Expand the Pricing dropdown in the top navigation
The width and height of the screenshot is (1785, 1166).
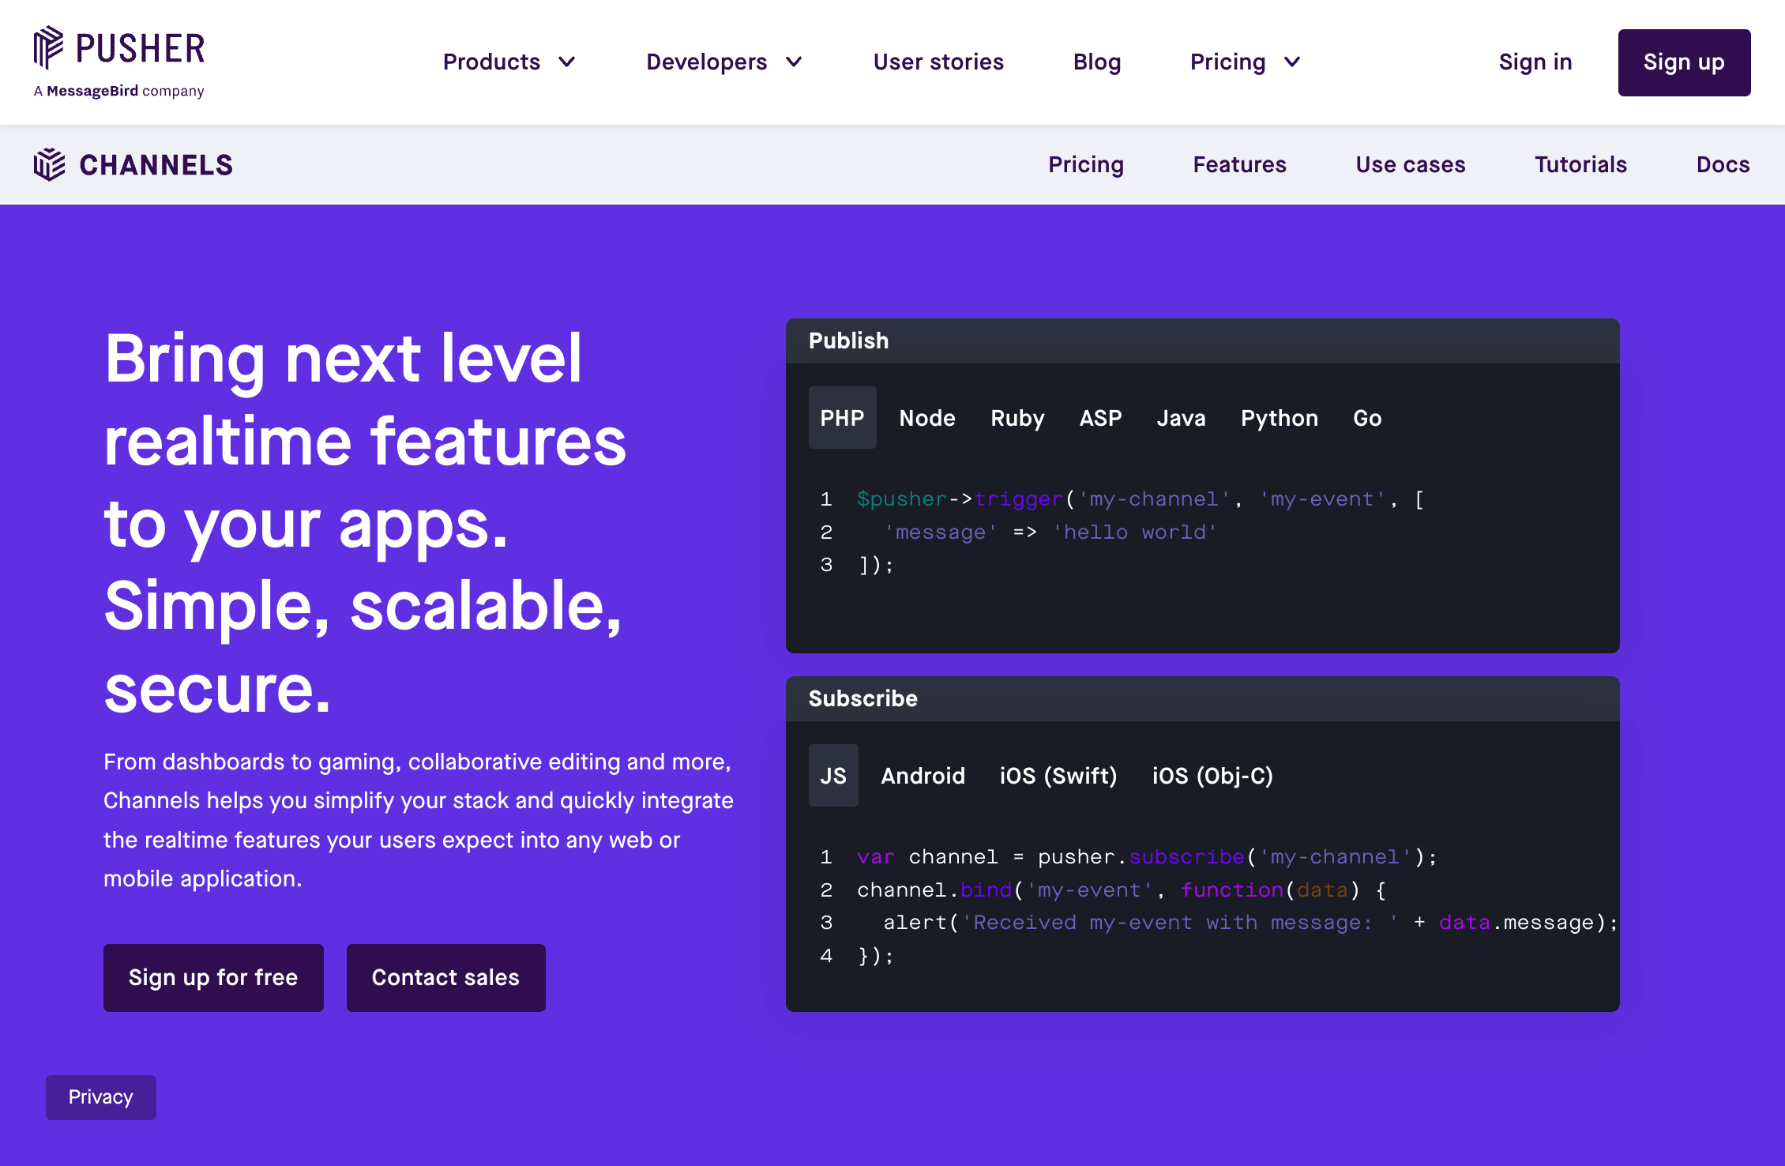pos(1244,62)
